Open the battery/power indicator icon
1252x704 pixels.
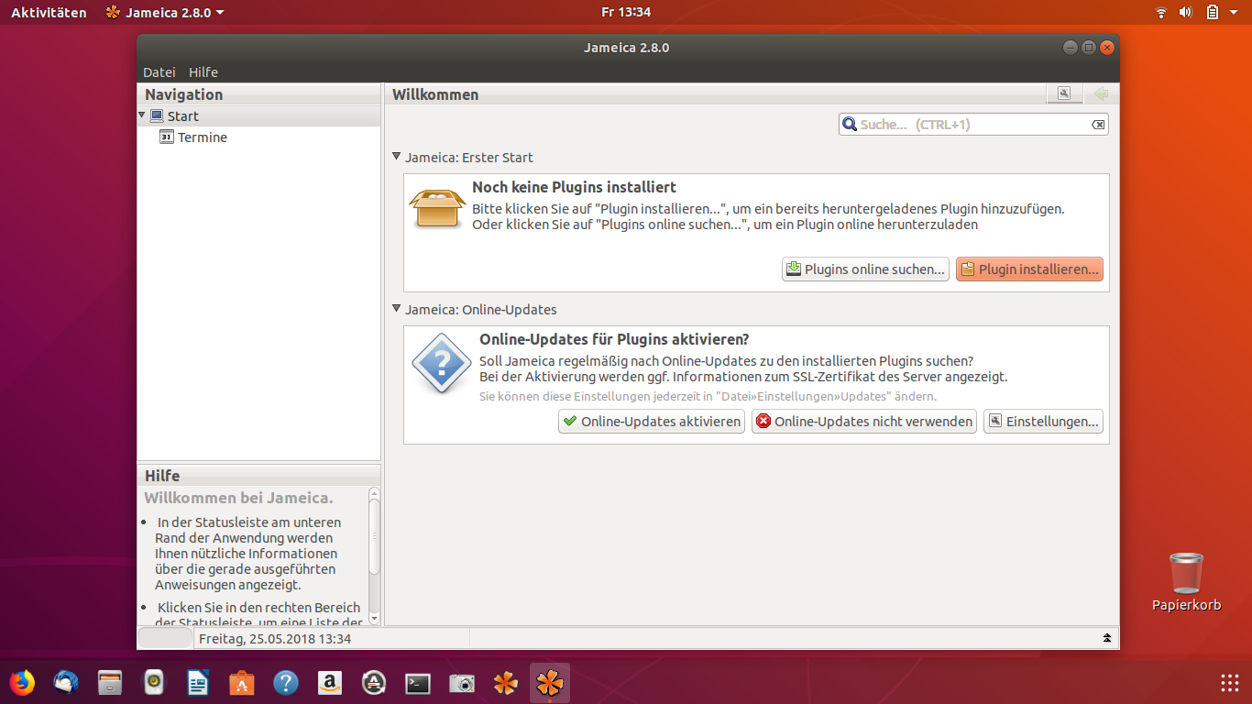pos(1212,12)
